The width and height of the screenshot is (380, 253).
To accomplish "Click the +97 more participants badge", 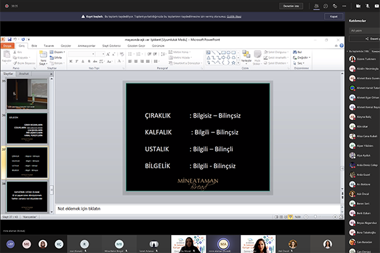I will tap(10, 244).
